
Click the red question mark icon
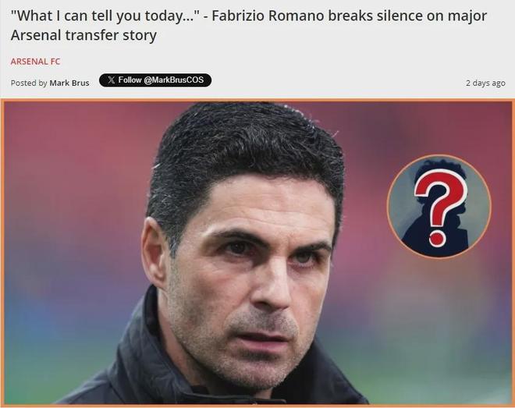[x=441, y=209]
